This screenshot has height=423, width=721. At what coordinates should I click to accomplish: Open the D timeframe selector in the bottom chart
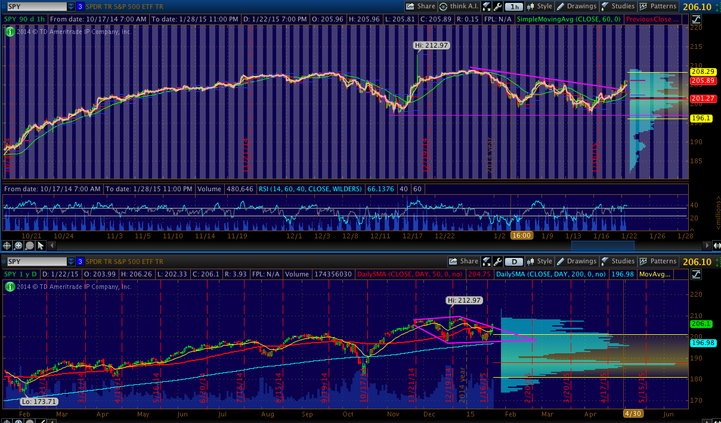click(513, 262)
